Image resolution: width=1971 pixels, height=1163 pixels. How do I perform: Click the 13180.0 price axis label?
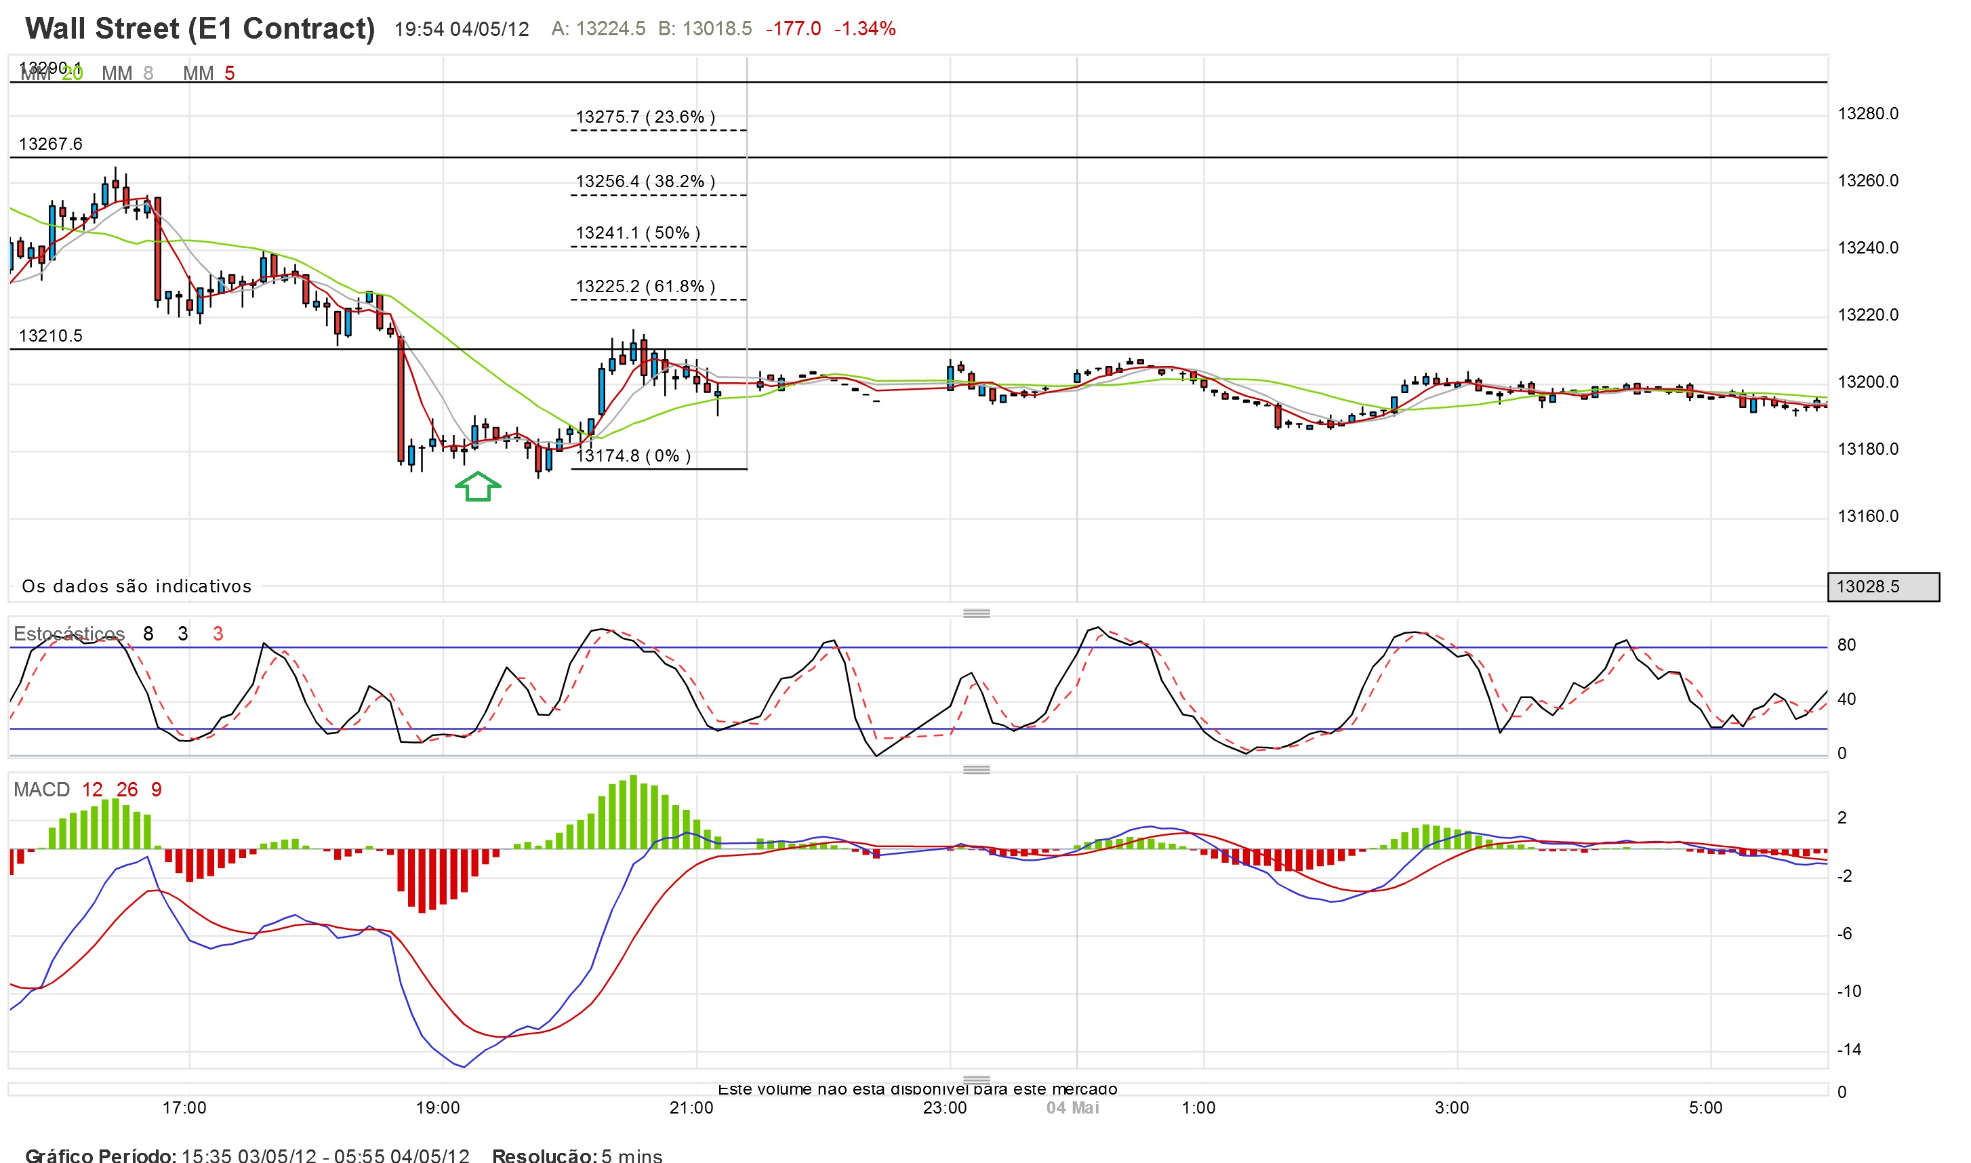(x=1869, y=449)
